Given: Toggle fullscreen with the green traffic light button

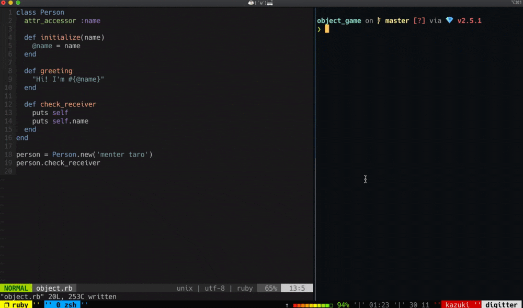Looking at the screenshot, I should pos(17,2).
